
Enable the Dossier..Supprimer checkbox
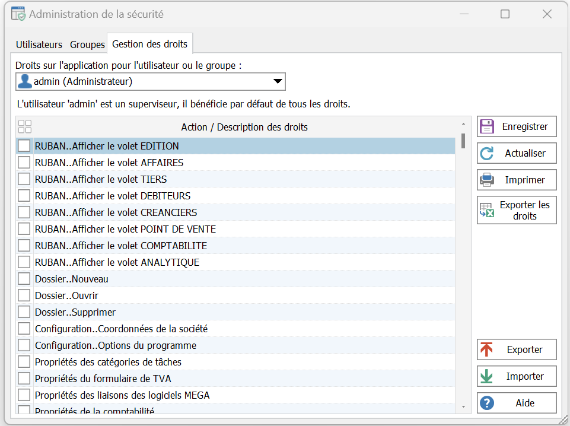point(24,312)
